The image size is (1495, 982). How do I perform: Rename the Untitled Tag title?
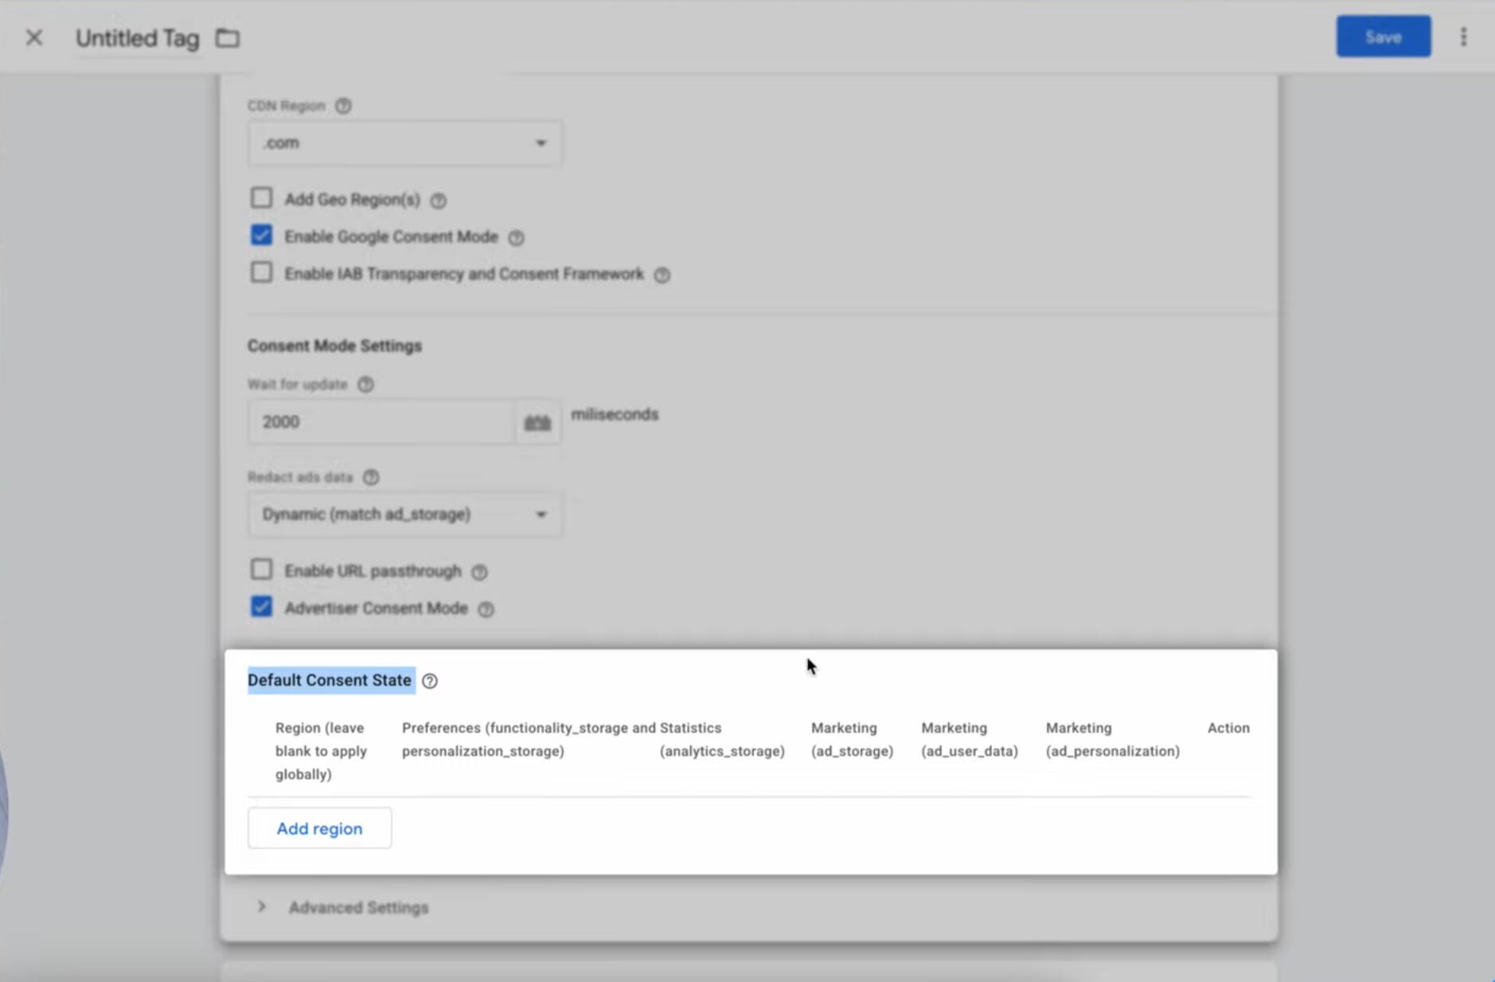point(137,37)
